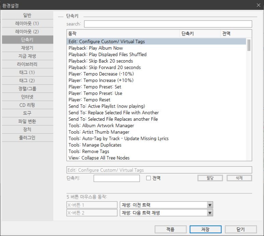264x236 pixels.
Task: Click the 저장 save button
Action: 205,229
